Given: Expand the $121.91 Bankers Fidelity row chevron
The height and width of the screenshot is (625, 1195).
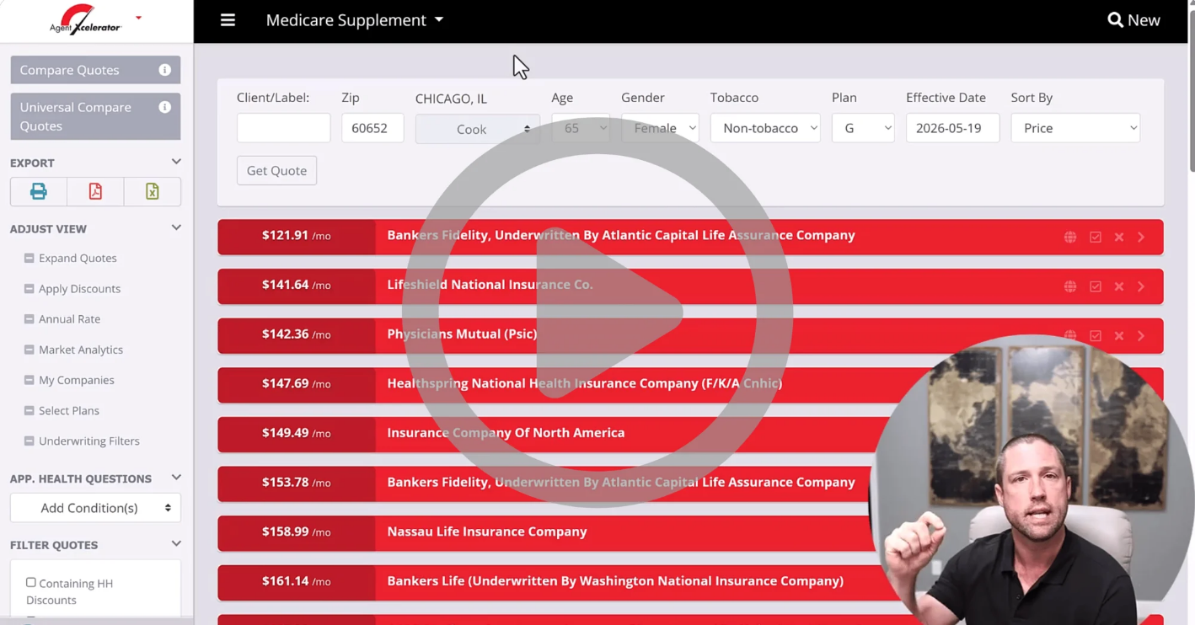Looking at the screenshot, I should click(1141, 238).
